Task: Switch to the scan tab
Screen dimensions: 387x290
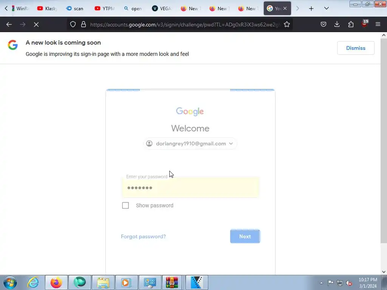Action: [75, 8]
